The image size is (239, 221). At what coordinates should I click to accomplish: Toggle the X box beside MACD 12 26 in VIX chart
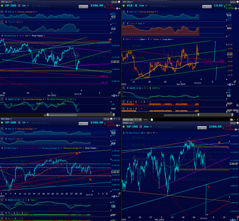click(123, 88)
